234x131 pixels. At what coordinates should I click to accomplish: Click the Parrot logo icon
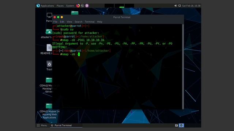click(38, 6)
